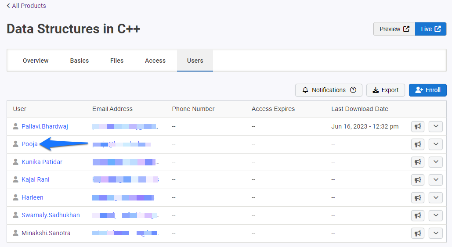
Task: Open Minakshi.Sanotra user profile
Action: pos(46,233)
